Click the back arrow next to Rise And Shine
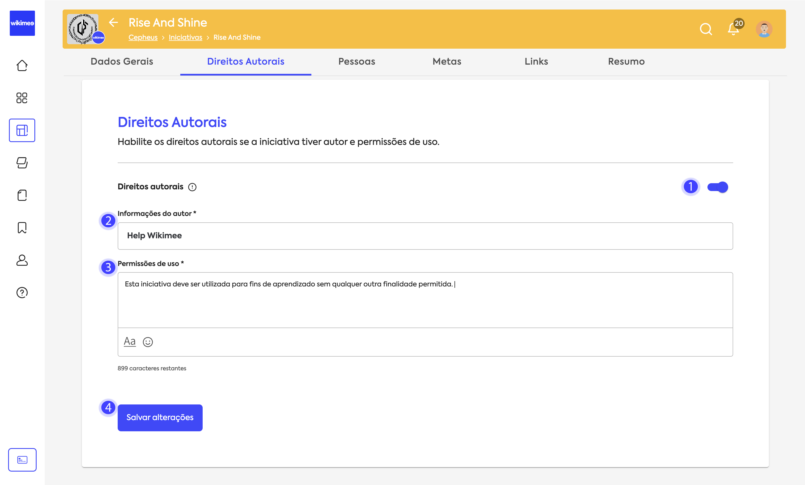The height and width of the screenshot is (485, 805). point(113,23)
